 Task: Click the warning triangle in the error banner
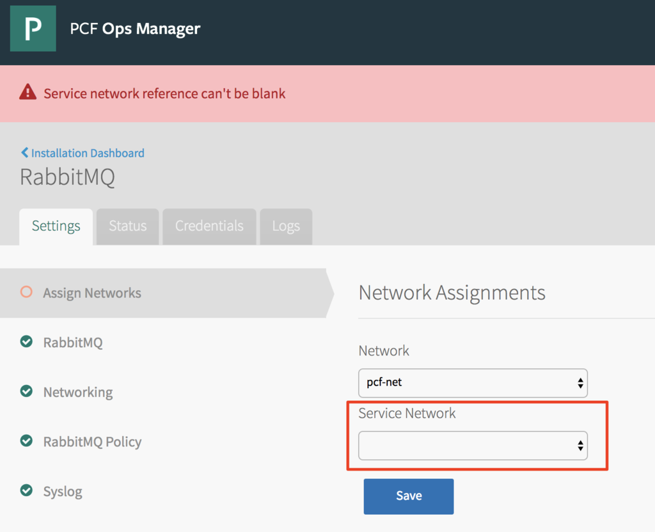click(x=28, y=93)
